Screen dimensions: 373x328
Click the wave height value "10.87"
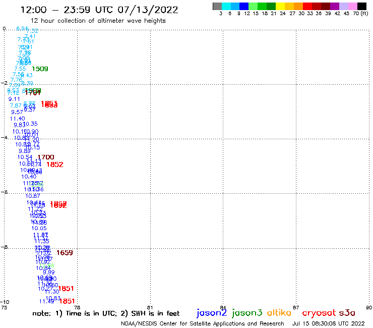coord(33,196)
